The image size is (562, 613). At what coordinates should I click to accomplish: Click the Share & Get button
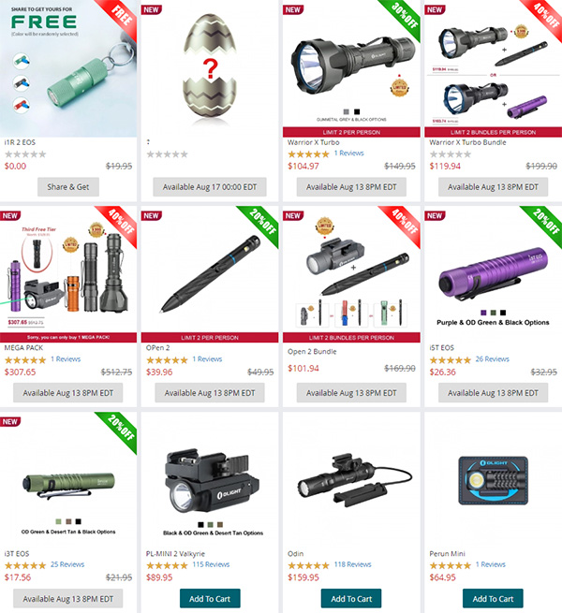pos(68,187)
